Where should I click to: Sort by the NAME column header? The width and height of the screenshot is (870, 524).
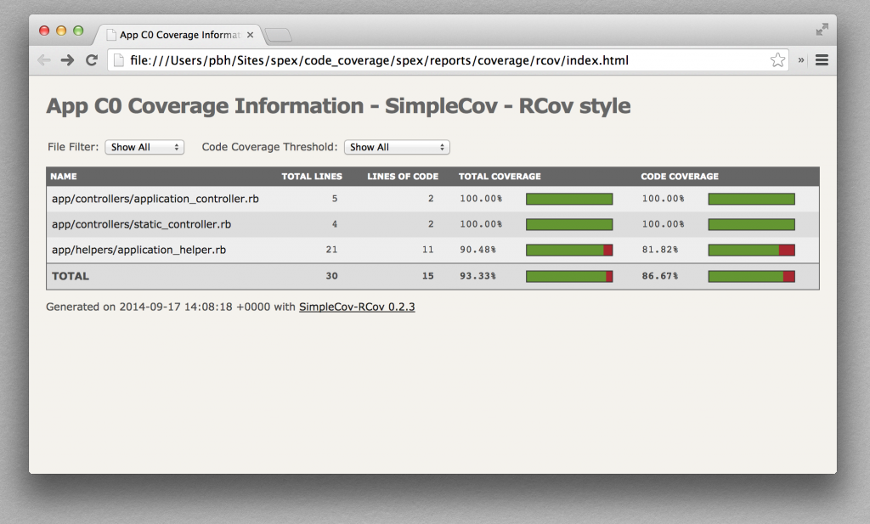[64, 177]
